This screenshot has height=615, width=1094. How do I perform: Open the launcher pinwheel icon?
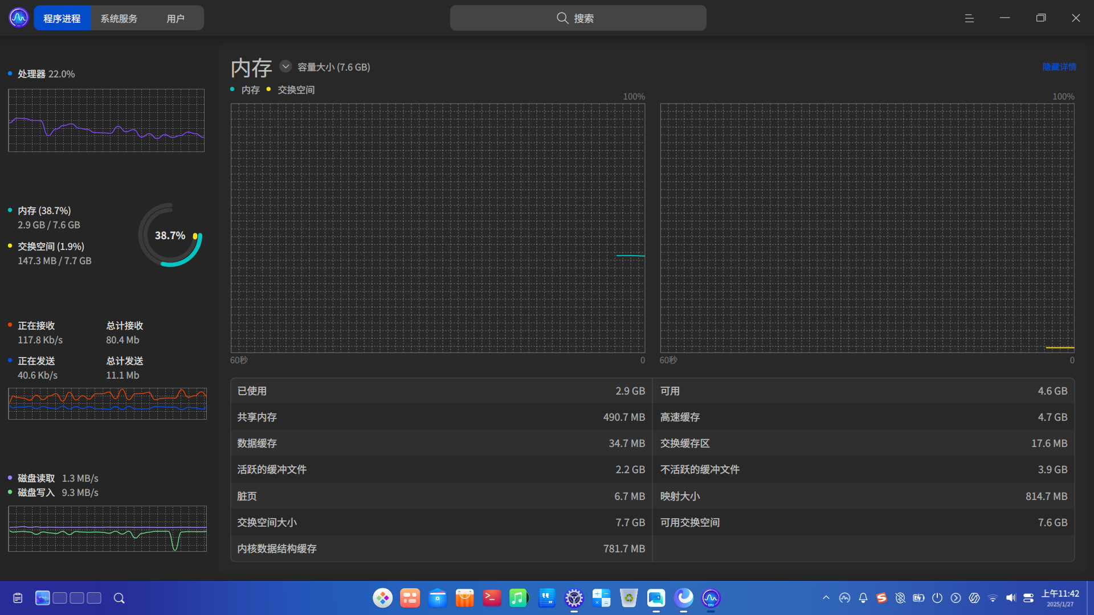(x=383, y=598)
